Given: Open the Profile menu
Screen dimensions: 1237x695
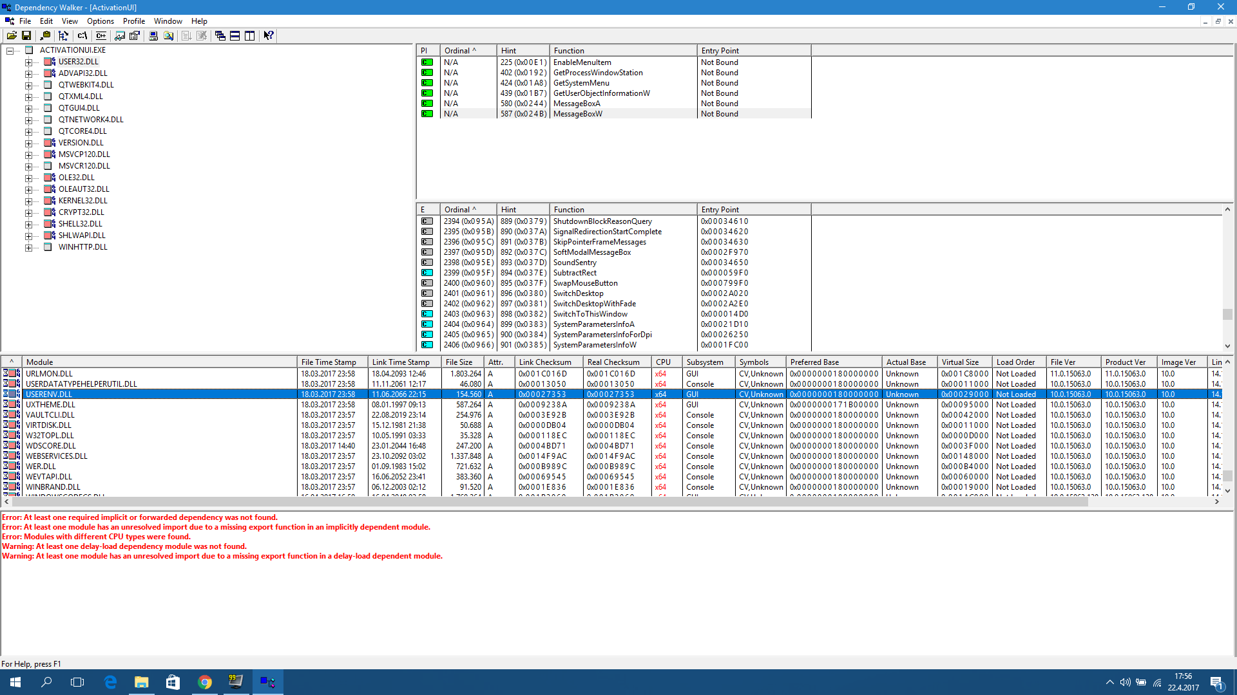Looking at the screenshot, I should pyautogui.click(x=134, y=21).
